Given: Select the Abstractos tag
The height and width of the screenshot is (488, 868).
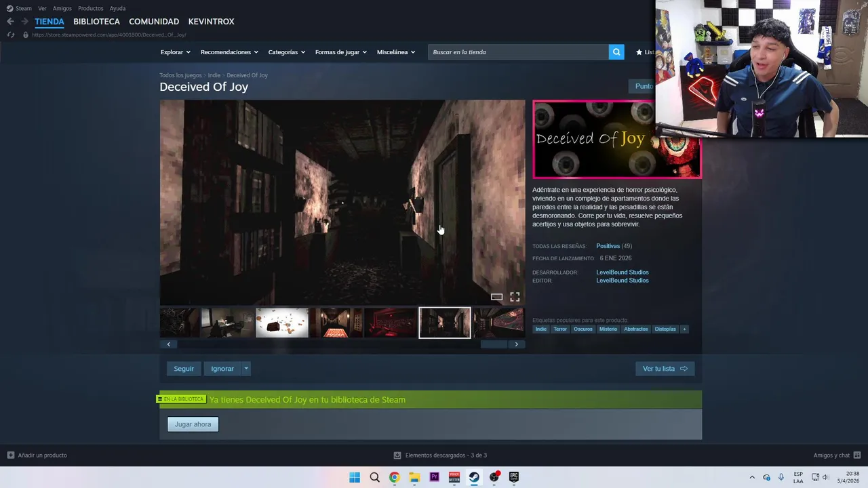Looking at the screenshot, I should [636, 329].
